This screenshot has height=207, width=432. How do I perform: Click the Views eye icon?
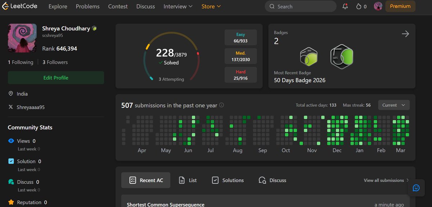pyautogui.click(x=11, y=141)
